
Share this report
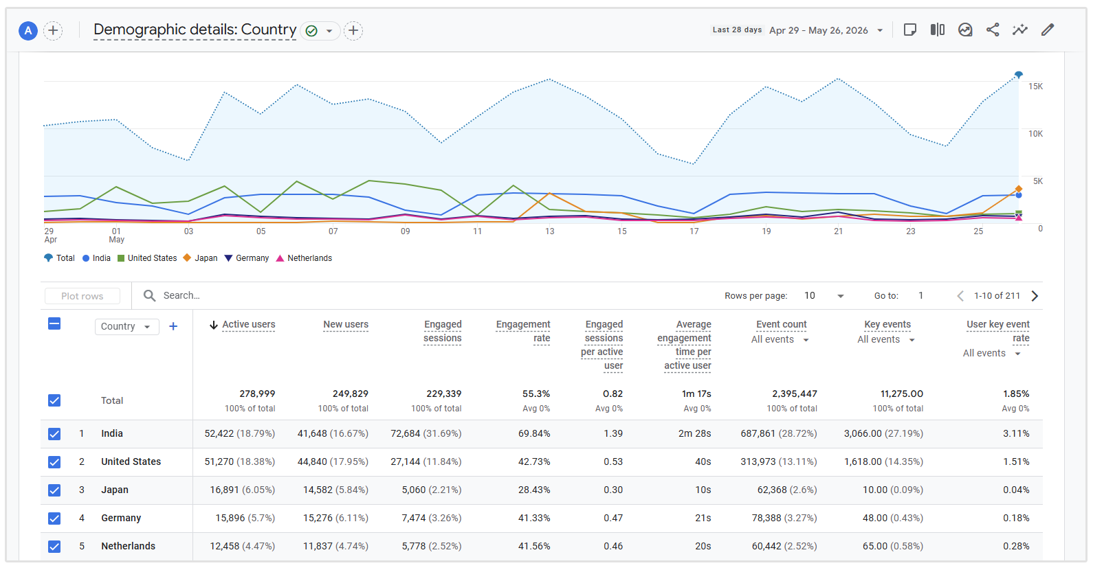point(993,30)
